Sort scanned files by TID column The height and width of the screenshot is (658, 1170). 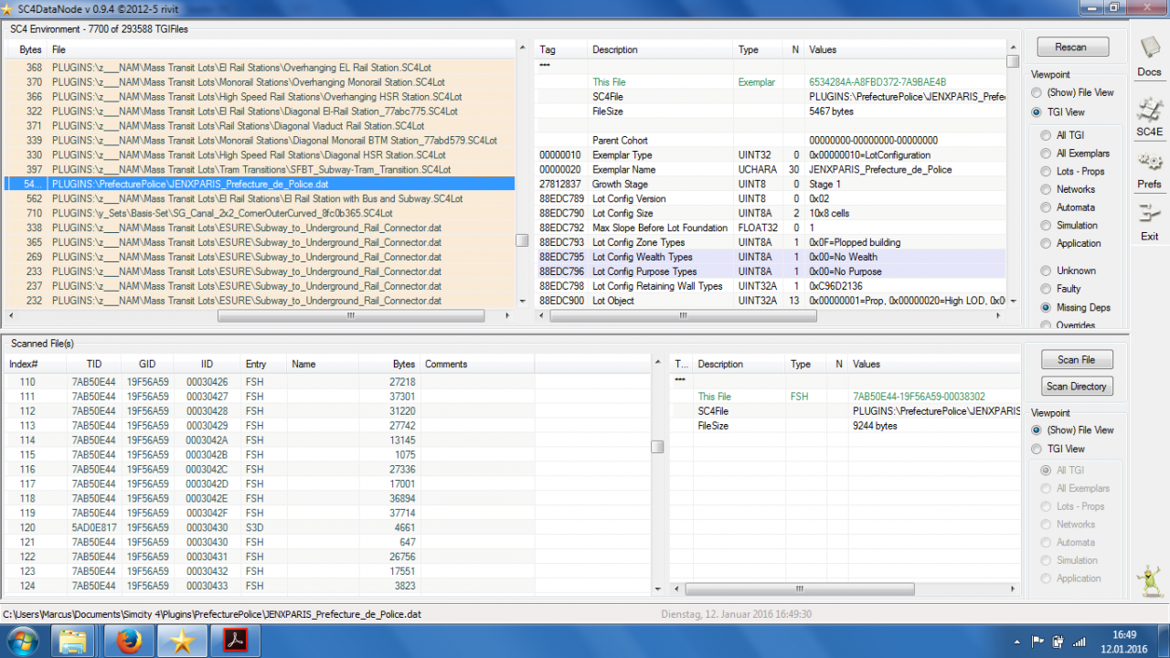click(x=94, y=364)
